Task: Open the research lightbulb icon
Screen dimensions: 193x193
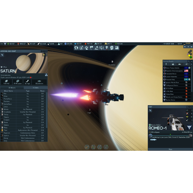Action: 106,48
